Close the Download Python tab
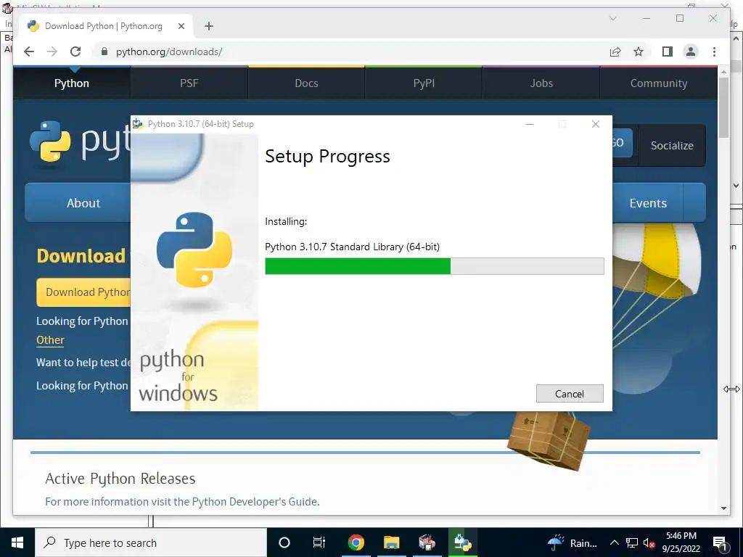The width and height of the screenshot is (743, 557). pyautogui.click(x=181, y=26)
